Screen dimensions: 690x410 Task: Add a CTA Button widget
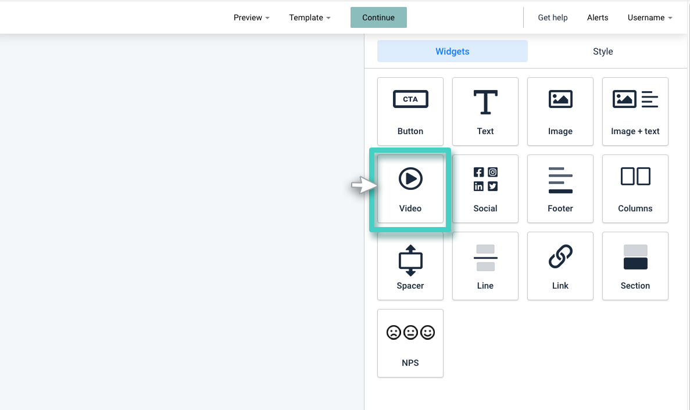click(x=410, y=112)
